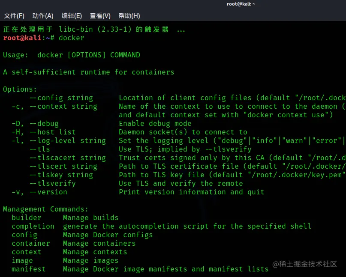Click the '--config string' option
The image size is (346, 277).
point(61,98)
